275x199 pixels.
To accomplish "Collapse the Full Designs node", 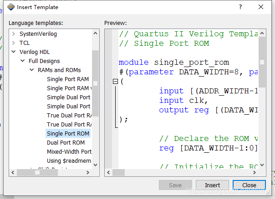I will tap(23, 61).
